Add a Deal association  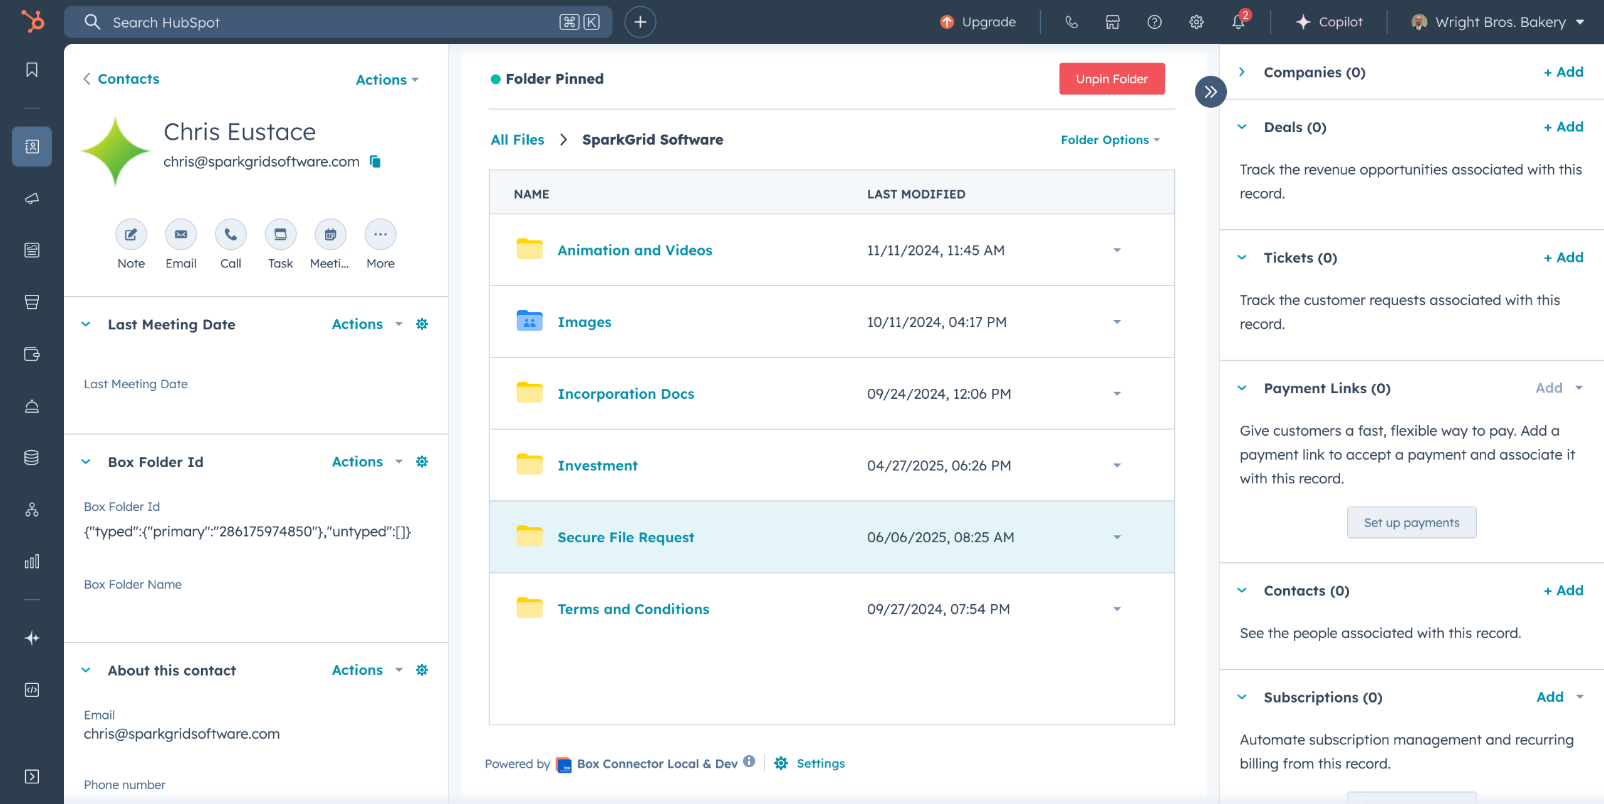click(1563, 127)
